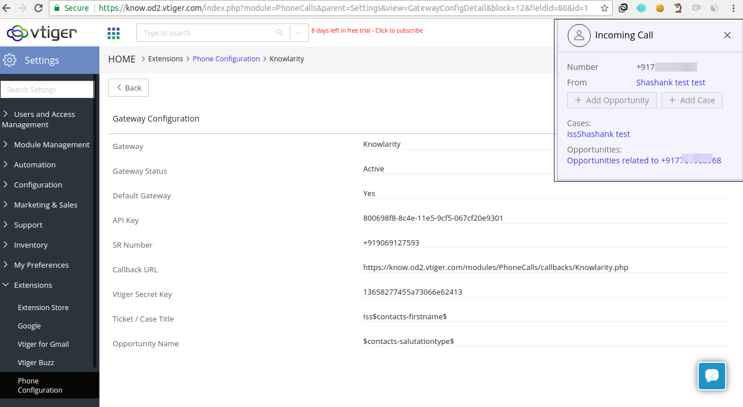Expand Marketing & Sales section

coord(40,205)
